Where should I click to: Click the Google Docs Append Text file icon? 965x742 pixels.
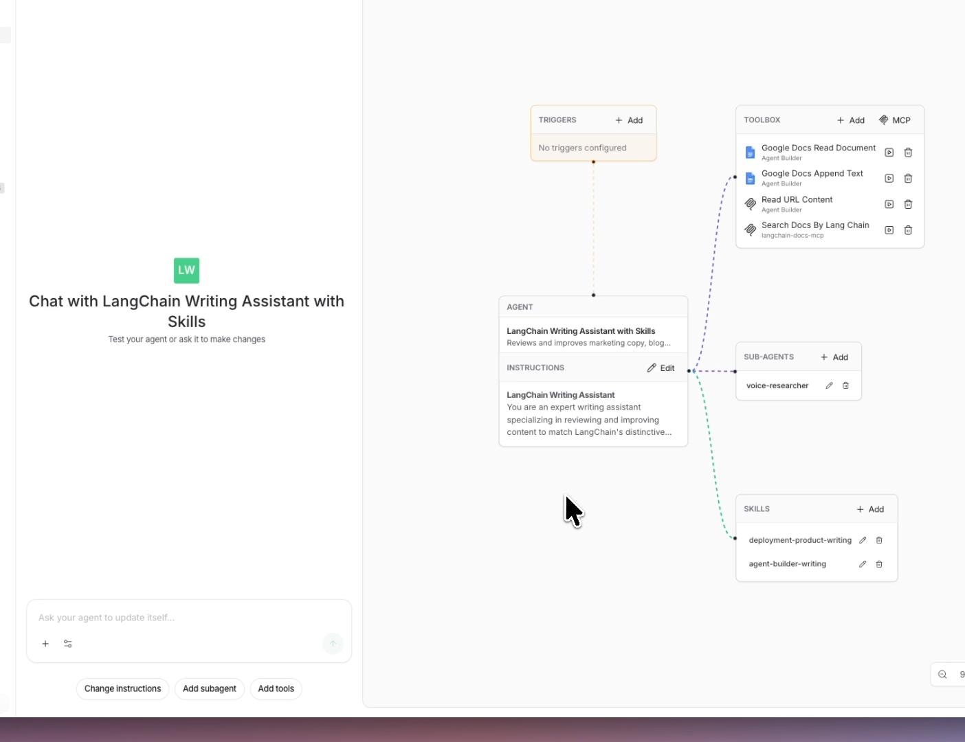(751, 179)
